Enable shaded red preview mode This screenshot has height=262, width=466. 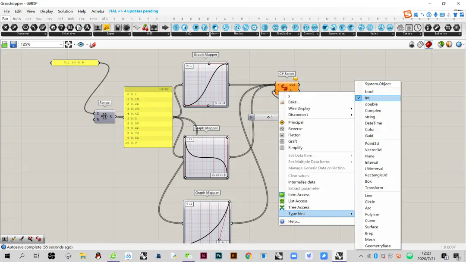point(428,44)
